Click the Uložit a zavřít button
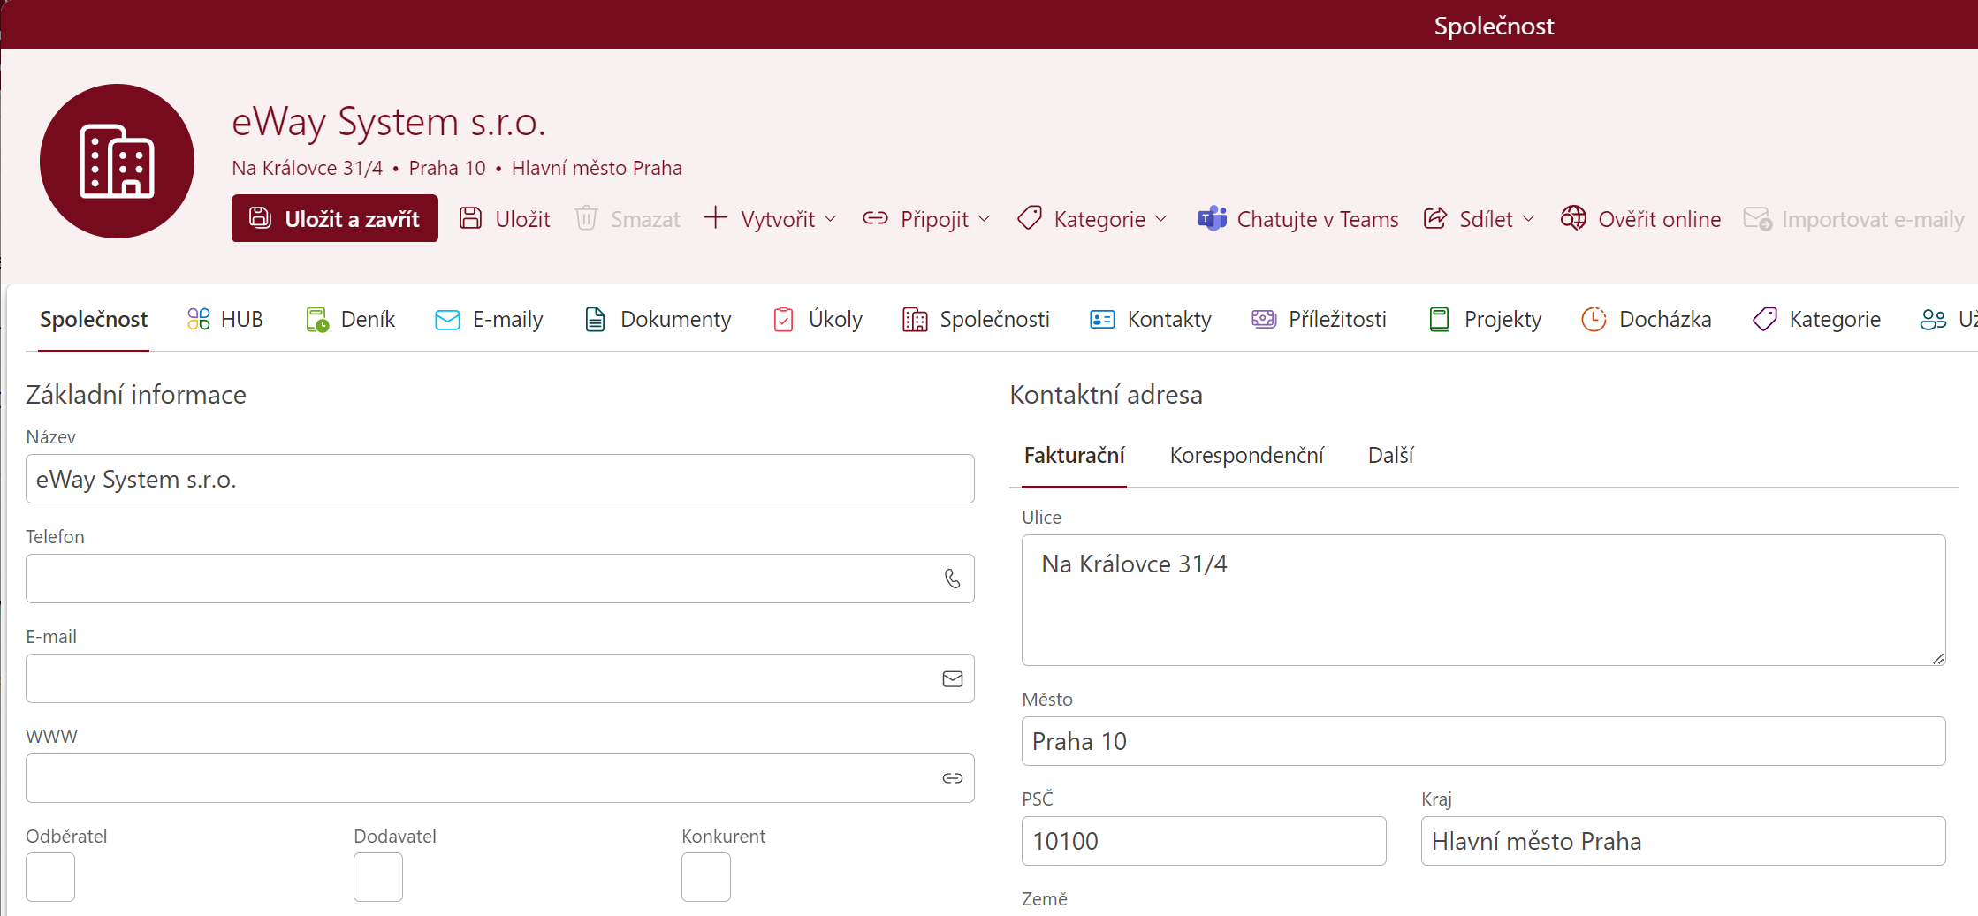Image resolution: width=1978 pixels, height=916 pixels. click(x=335, y=218)
